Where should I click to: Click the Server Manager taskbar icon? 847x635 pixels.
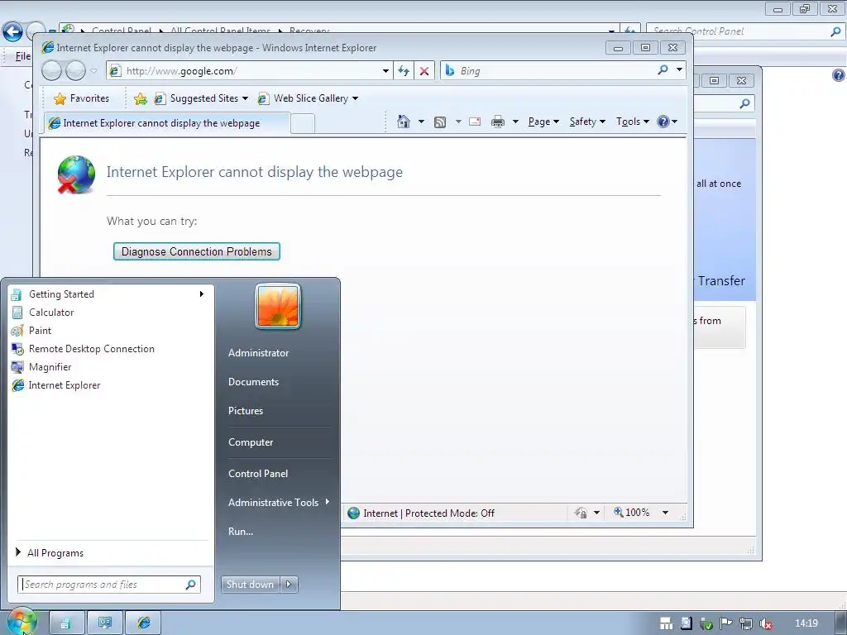click(x=66, y=623)
